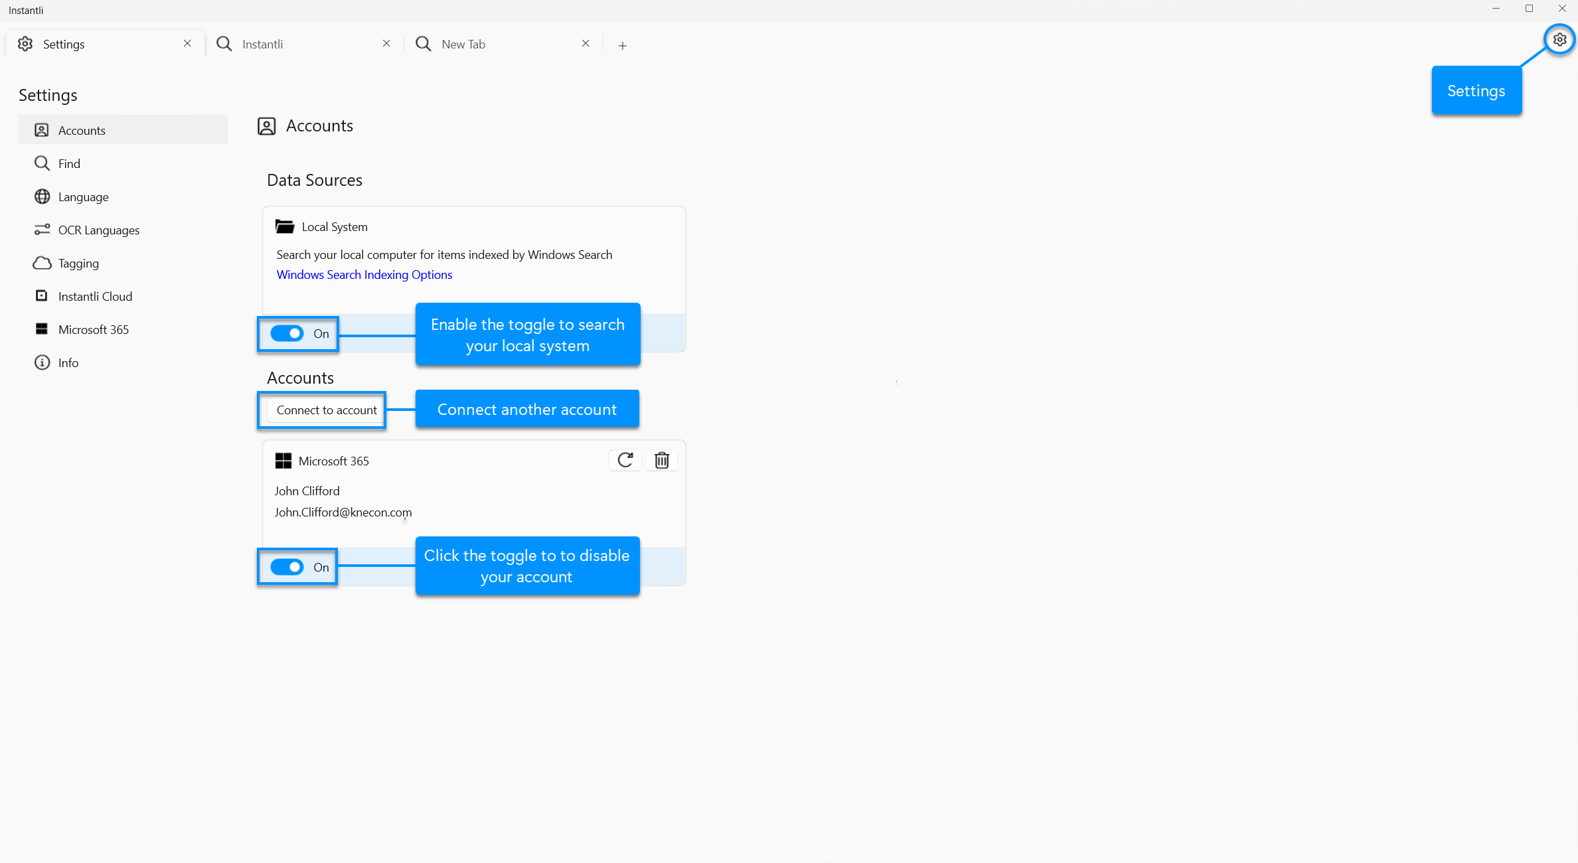Viewport: 1578px width, 863px height.
Task: Open Instantli Cloud settings
Action: pyautogui.click(x=123, y=296)
